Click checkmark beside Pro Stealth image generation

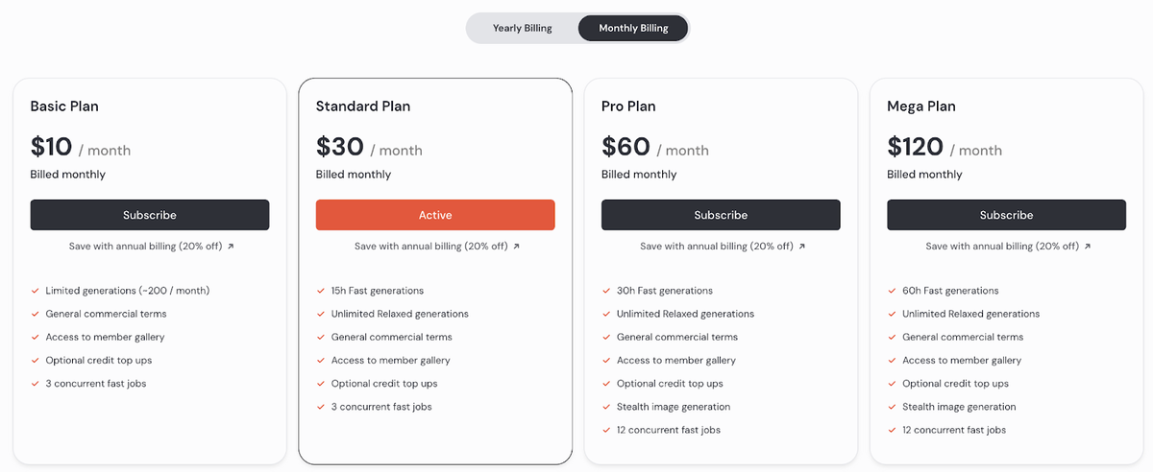click(606, 407)
